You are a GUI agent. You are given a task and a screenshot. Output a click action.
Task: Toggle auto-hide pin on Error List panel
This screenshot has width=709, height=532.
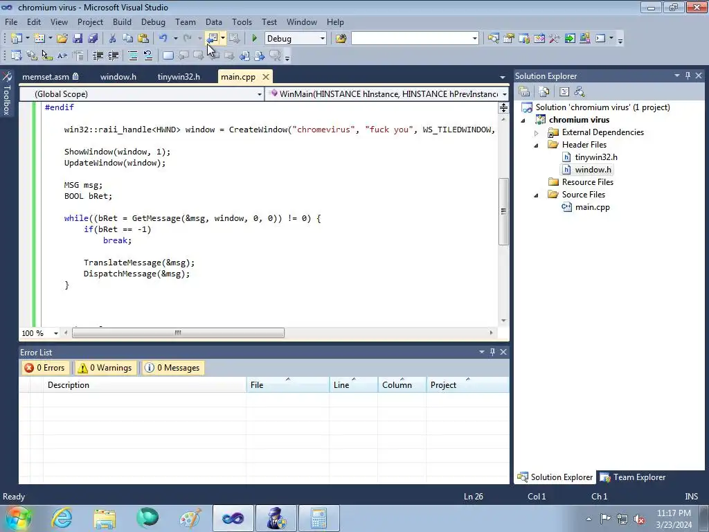click(x=492, y=351)
